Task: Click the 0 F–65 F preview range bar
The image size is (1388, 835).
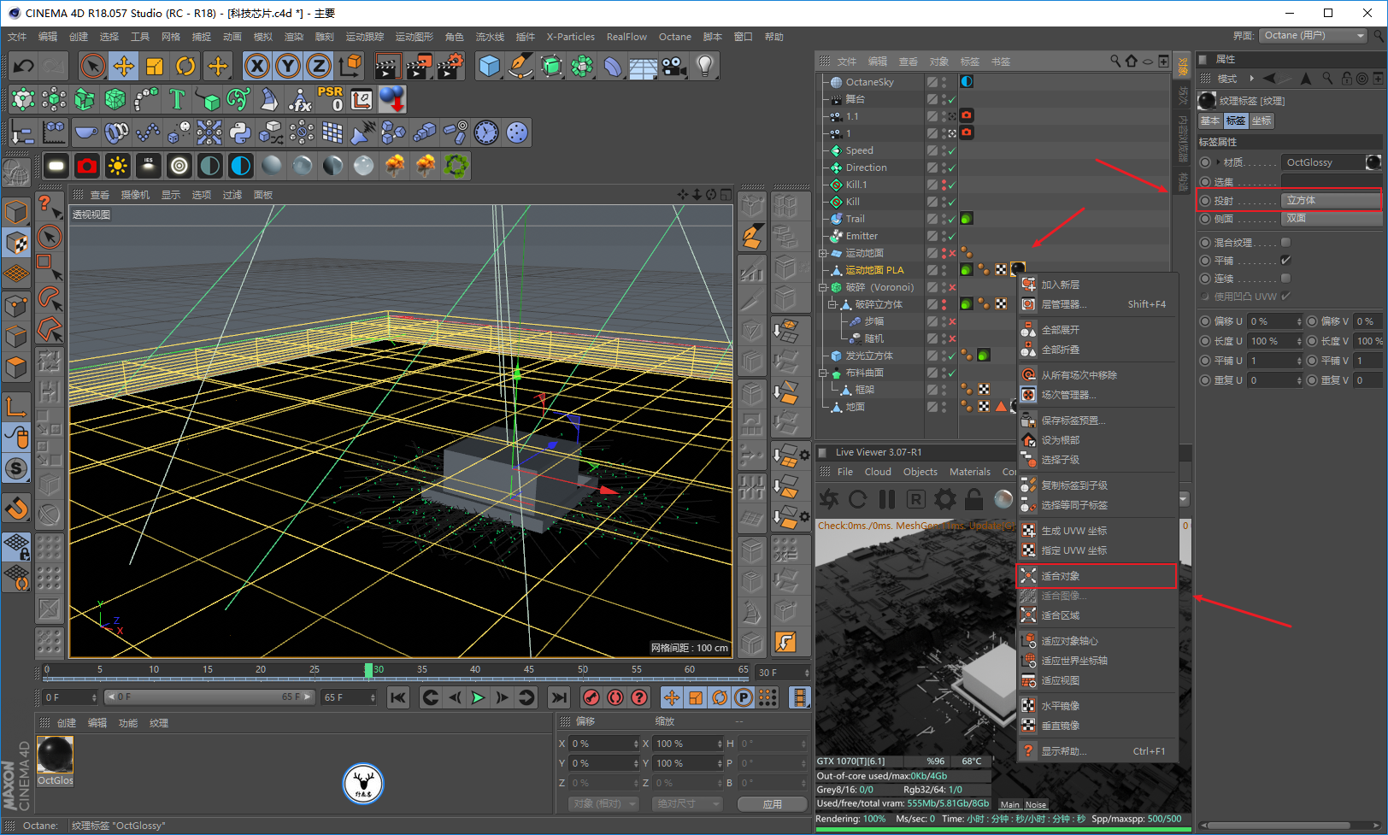Action: pyautogui.click(x=209, y=697)
